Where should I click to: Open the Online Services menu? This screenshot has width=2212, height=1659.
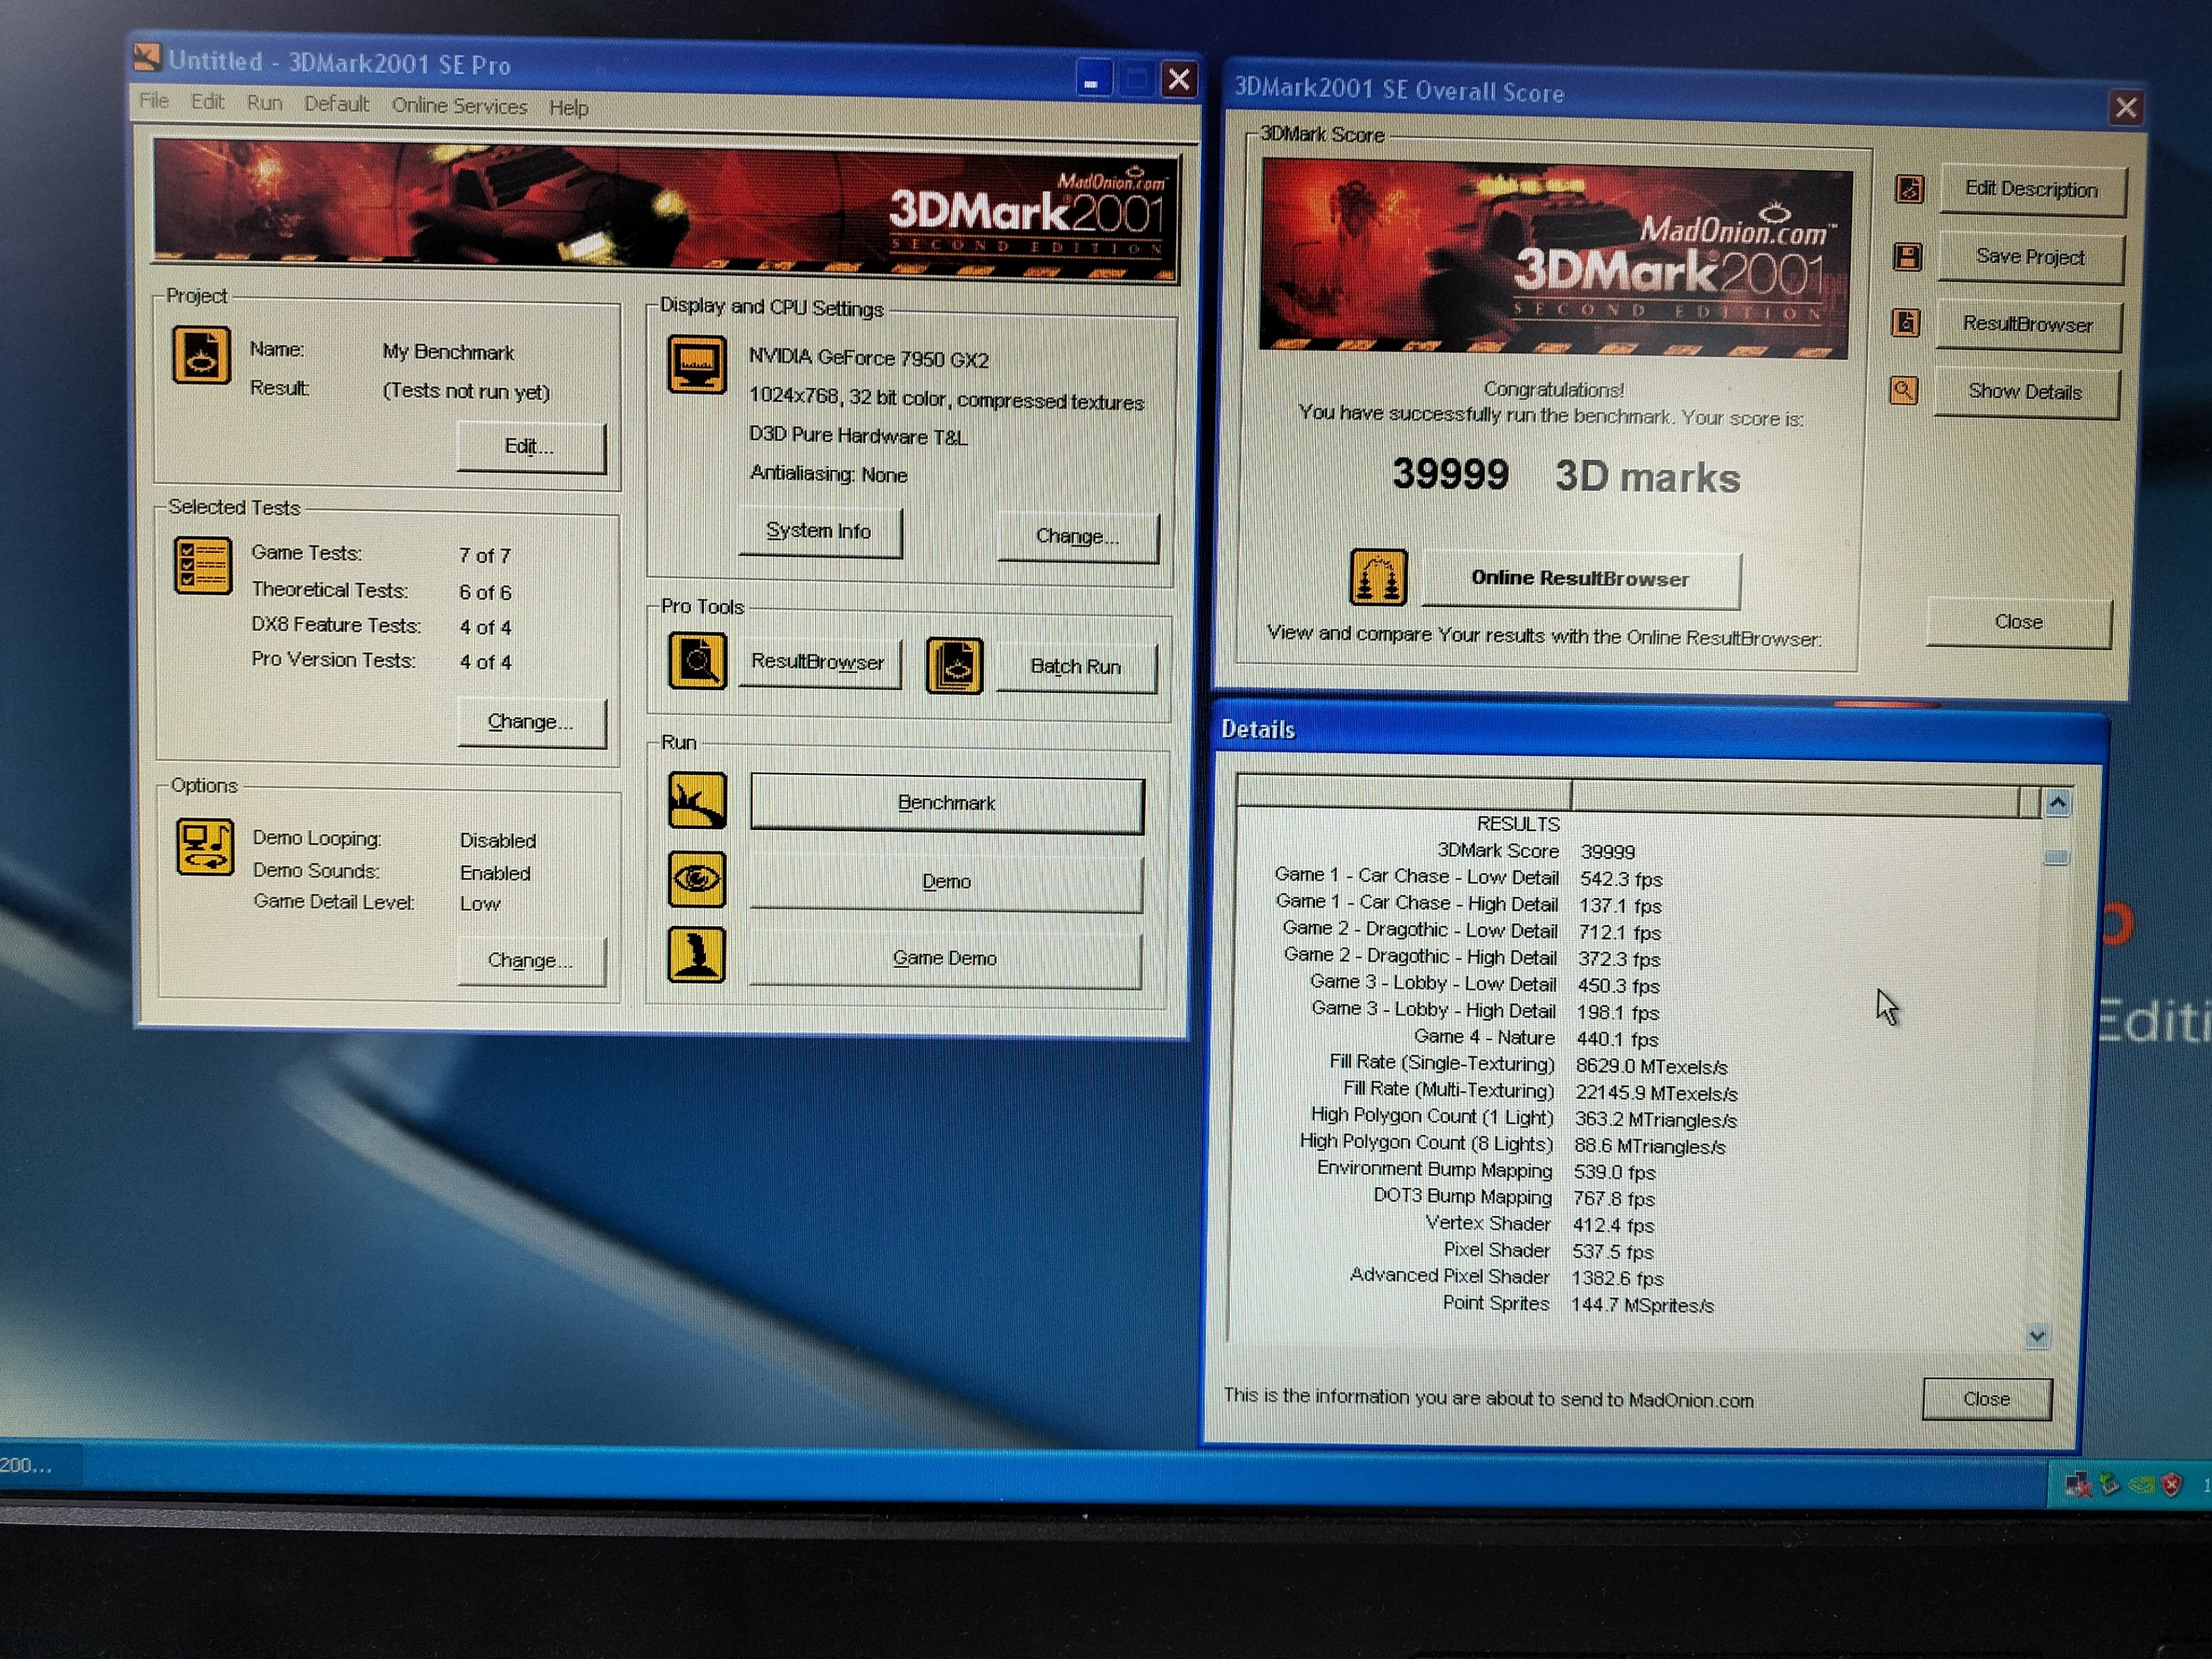[x=459, y=106]
